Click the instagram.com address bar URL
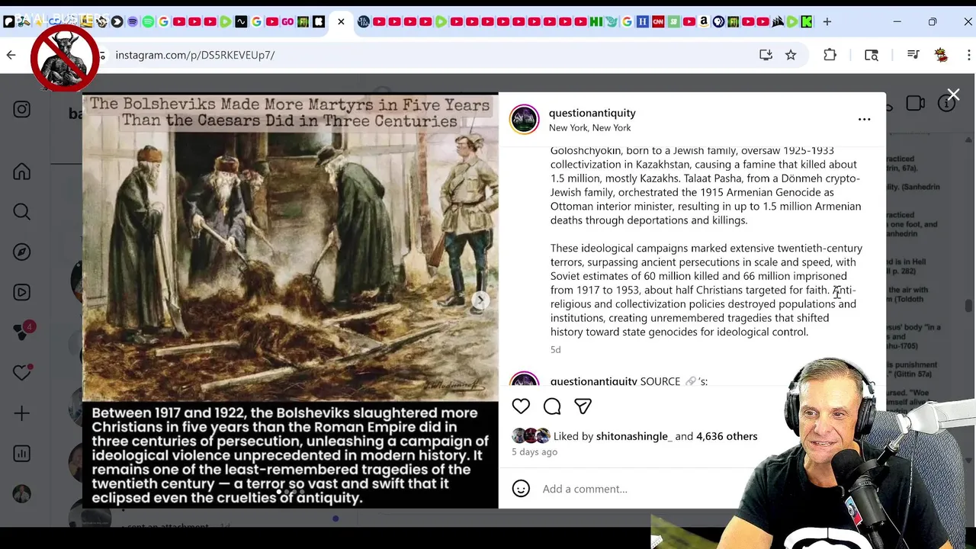This screenshot has height=549, width=976. (195, 55)
